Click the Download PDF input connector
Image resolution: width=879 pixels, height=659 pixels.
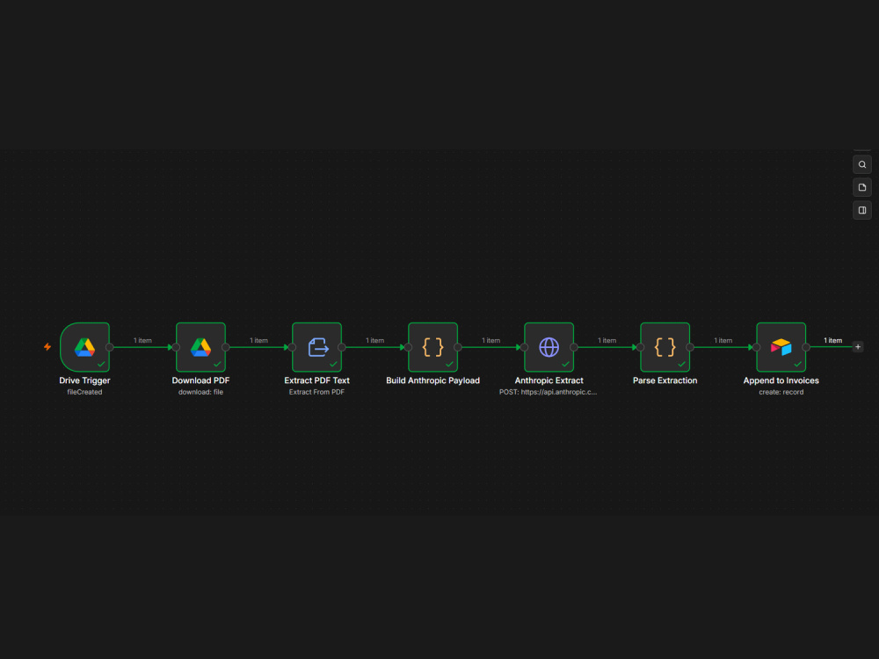click(x=176, y=347)
